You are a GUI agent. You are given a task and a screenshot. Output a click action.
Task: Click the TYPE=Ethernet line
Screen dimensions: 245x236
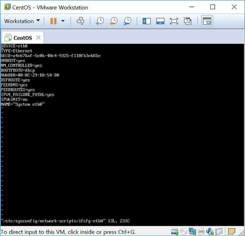[x=17, y=51]
